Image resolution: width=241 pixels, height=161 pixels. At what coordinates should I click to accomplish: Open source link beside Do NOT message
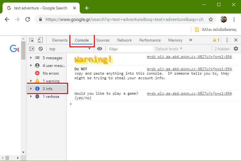189,69
